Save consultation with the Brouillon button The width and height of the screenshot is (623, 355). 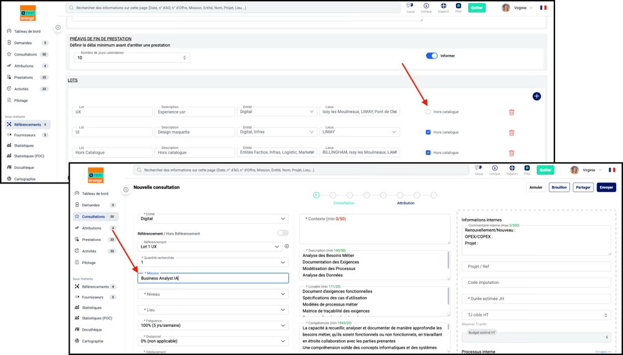pos(559,187)
